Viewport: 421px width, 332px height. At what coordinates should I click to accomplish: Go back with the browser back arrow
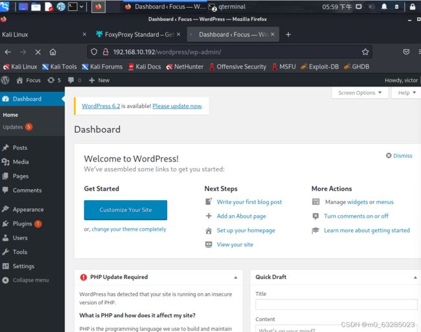click(x=8, y=52)
